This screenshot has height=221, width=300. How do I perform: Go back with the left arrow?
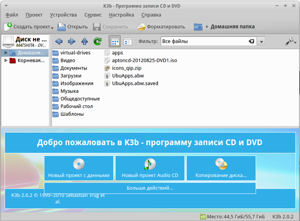(59, 41)
